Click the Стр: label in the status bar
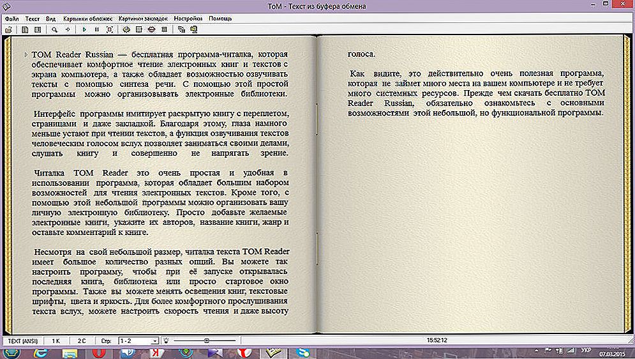Viewport: 635px width, 359px height. 106,341
